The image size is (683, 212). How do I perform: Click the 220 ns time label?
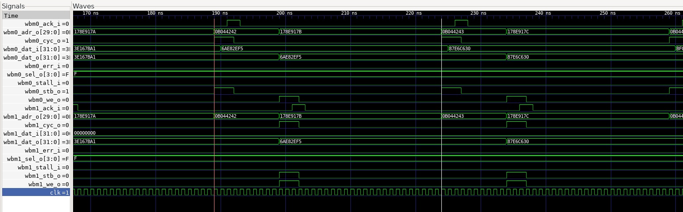(x=415, y=13)
